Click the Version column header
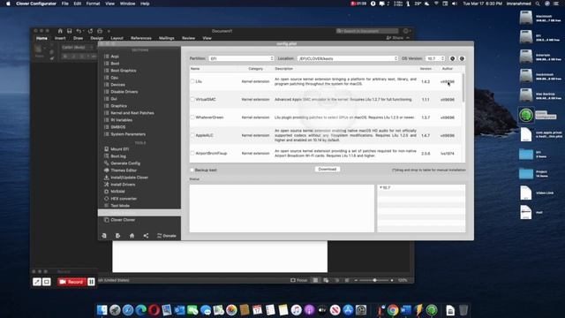The width and height of the screenshot is (565, 318). (426, 69)
